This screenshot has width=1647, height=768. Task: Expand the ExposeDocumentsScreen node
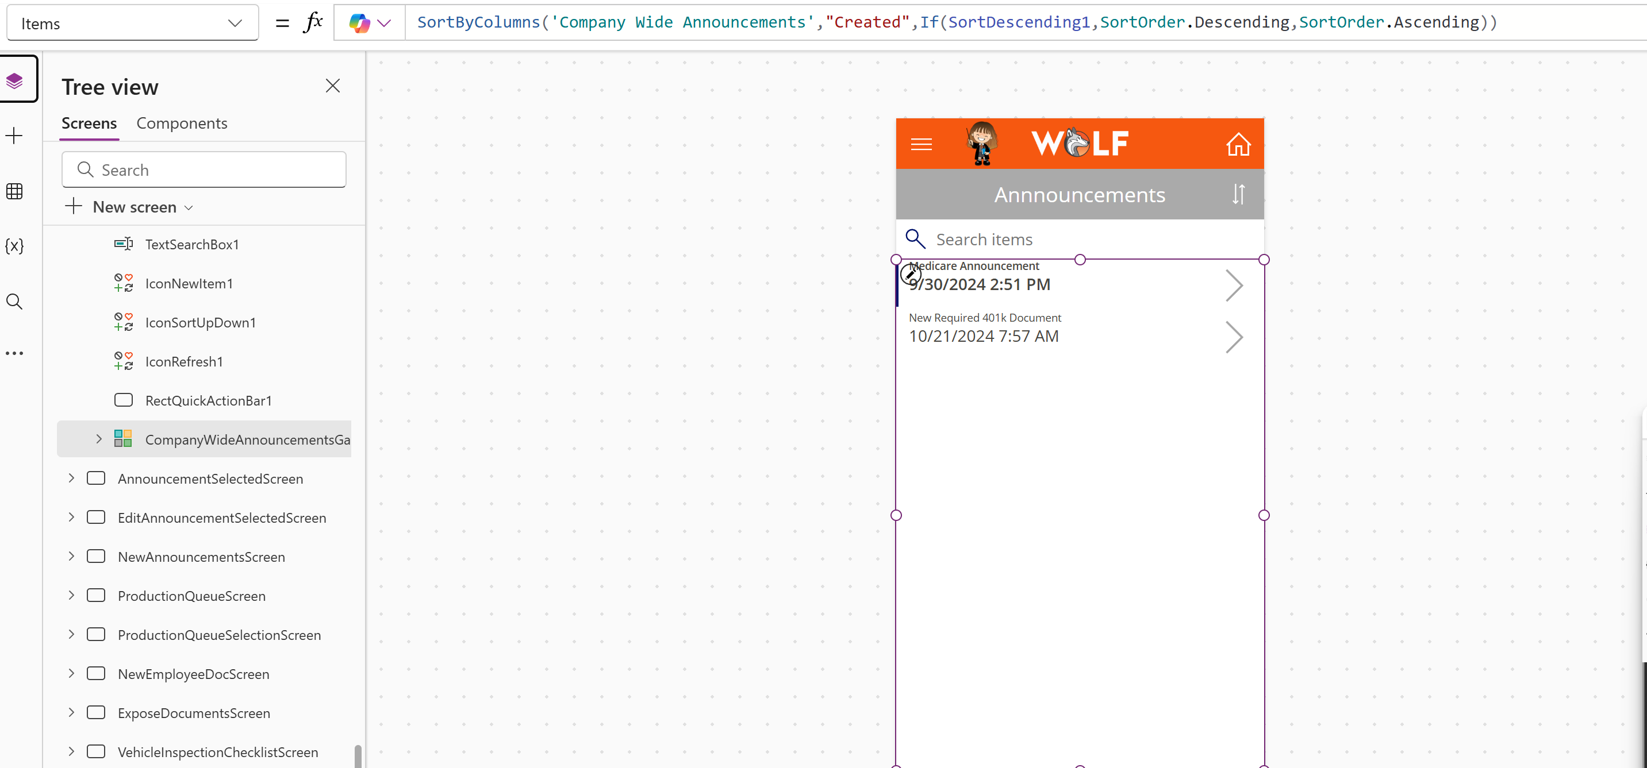point(72,713)
